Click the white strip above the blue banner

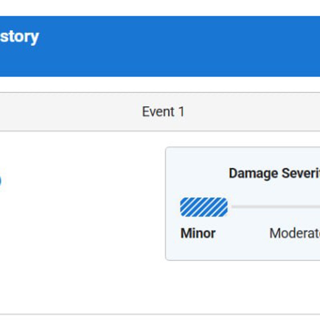pos(160,8)
